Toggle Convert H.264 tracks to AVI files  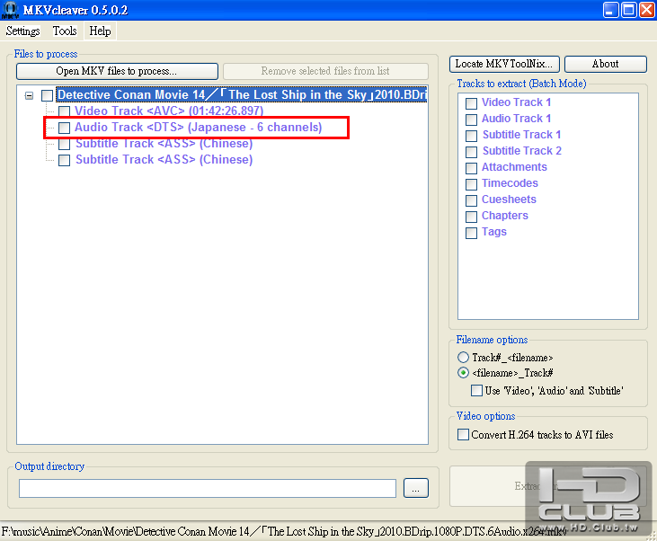tap(463, 435)
